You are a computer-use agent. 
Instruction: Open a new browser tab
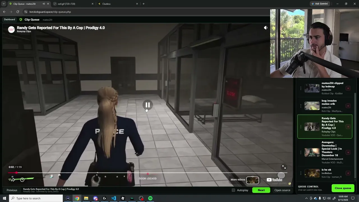coord(144,4)
